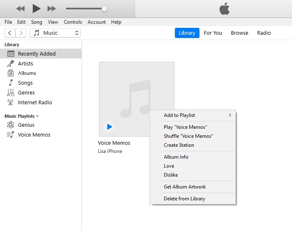
Task: Select Recently Added in the sidebar
Action: (41, 54)
